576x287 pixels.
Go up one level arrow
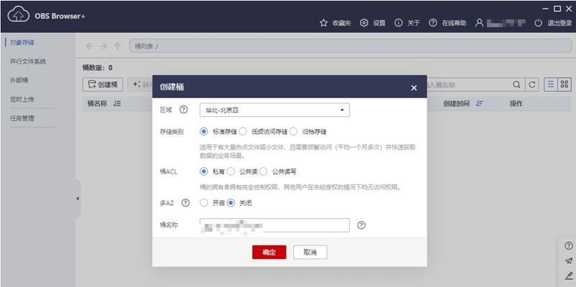tap(117, 46)
